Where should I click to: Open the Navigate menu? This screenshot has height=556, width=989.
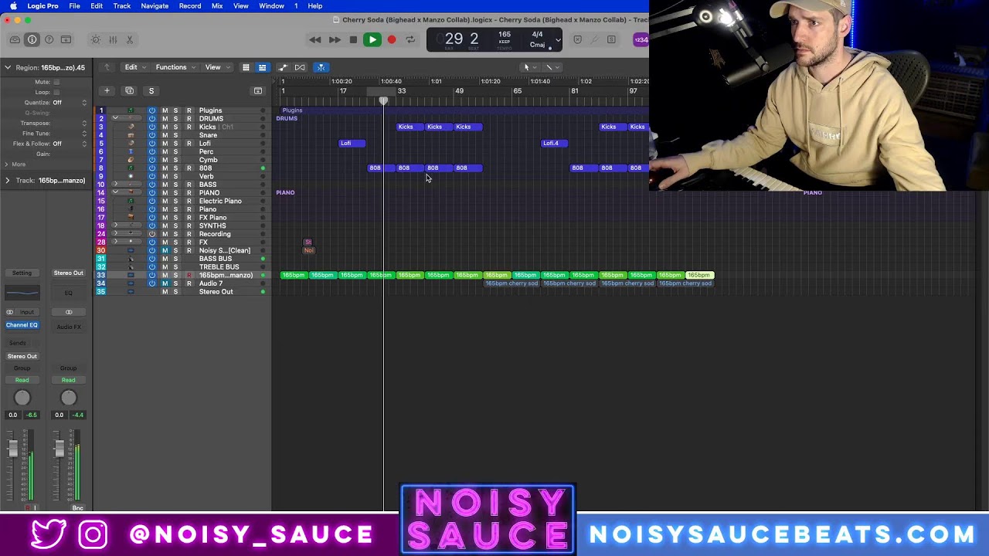click(155, 6)
